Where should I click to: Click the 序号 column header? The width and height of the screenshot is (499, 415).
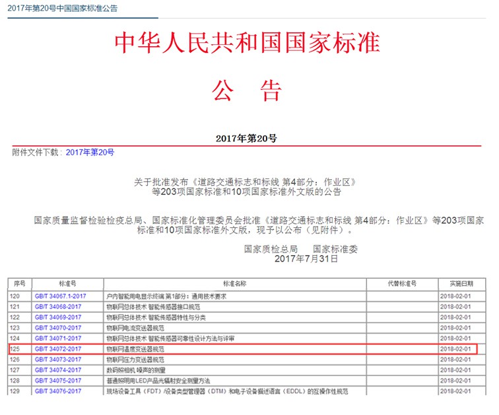[19, 283]
